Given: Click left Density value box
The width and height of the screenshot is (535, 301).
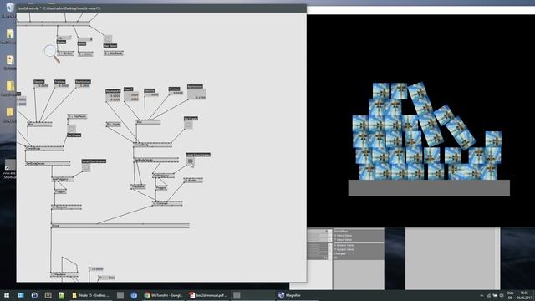Looking at the screenshot, I should click(x=41, y=85).
